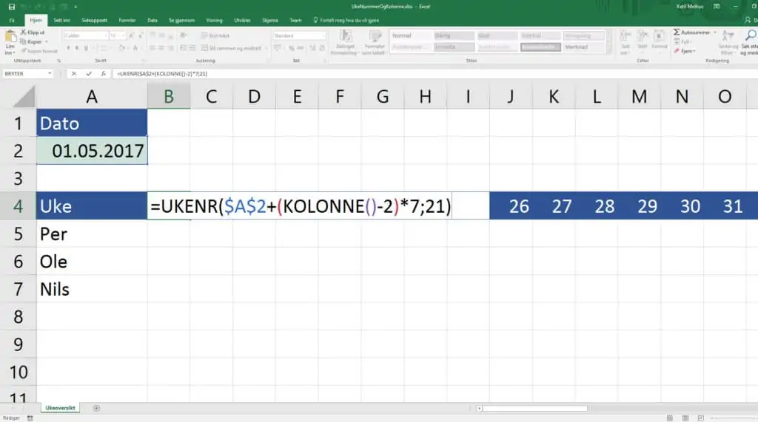This screenshot has height=422, width=758.
Task: Confirm formula with the checkmark icon
Action: [x=89, y=73]
